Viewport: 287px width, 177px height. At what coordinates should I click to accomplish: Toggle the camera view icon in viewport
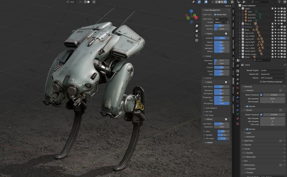click(x=197, y=36)
